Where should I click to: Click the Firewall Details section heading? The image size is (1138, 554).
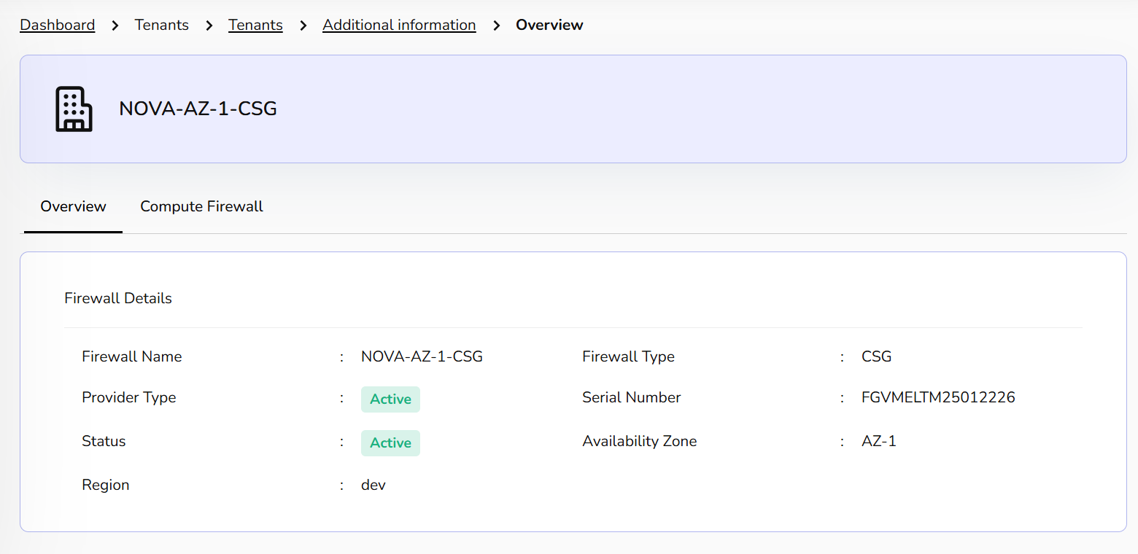[118, 298]
